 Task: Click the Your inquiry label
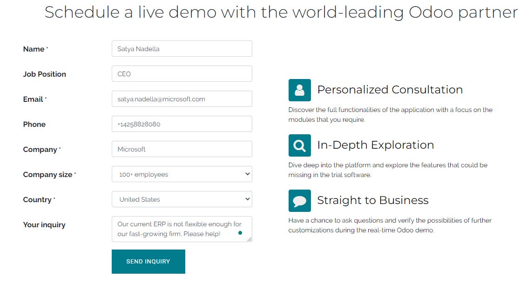click(x=44, y=225)
